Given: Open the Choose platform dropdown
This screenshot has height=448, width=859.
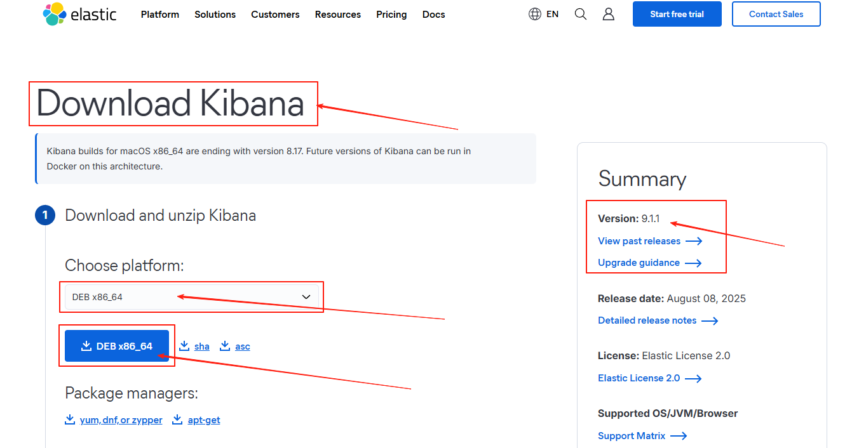Looking at the screenshot, I should (192, 297).
